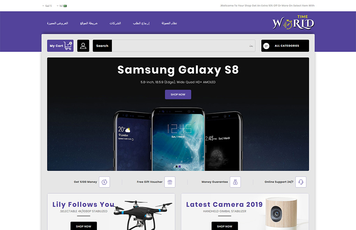Click Shop Now under Latest Camera 2019
356x230 pixels.
(225, 226)
